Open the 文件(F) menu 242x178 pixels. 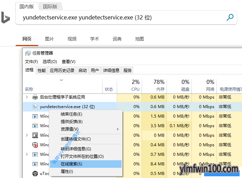(31, 62)
